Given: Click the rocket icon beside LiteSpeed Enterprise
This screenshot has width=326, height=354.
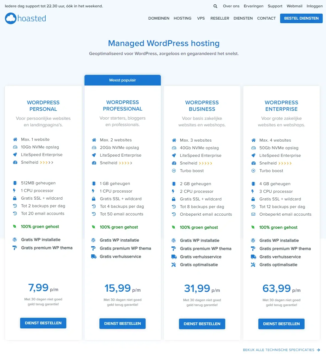Looking at the screenshot, I should pos(15,154).
